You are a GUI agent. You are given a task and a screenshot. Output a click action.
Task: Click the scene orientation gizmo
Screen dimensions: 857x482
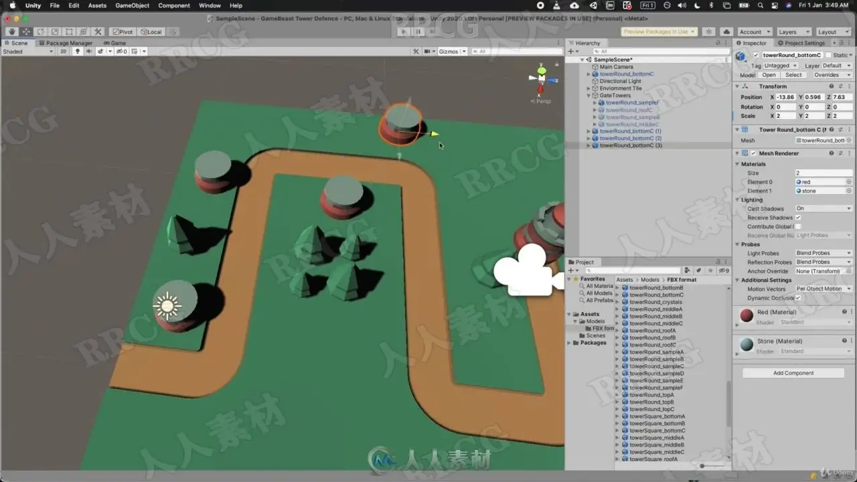[x=542, y=78]
